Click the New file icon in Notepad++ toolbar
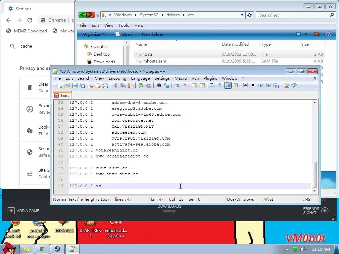Viewport: 339px width, 254px height. pyautogui.click(x=60, y=86)
